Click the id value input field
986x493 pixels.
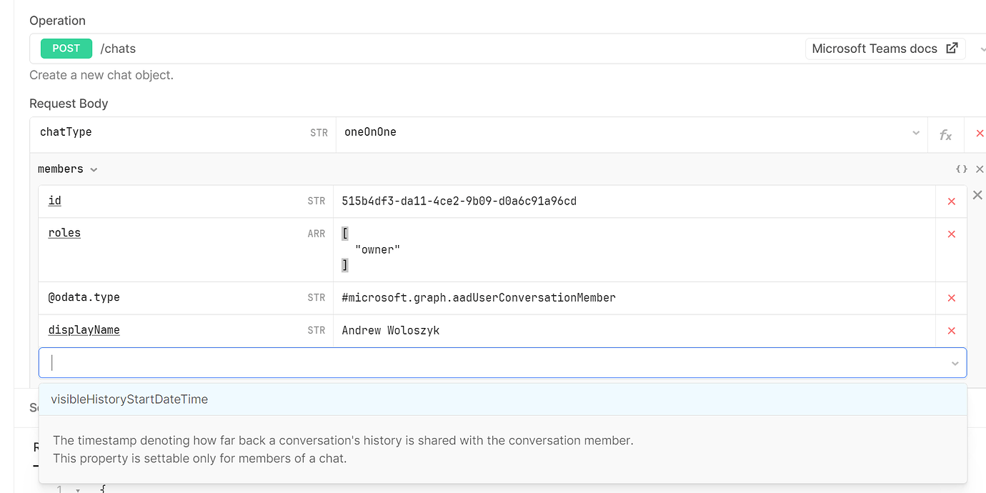click(634, 201)
